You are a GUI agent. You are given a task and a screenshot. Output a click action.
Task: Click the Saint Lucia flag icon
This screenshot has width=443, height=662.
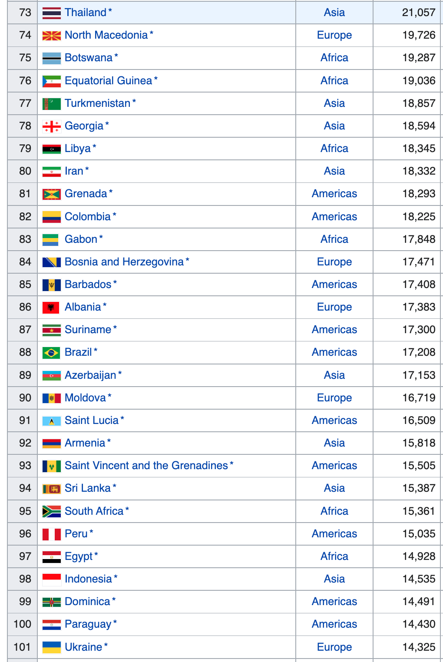pyautogui.click(x=51, y=420)
